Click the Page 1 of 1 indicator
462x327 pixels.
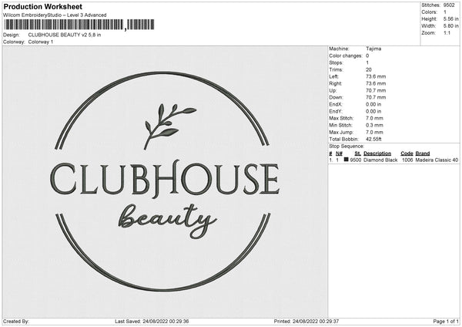(x=446, y=321)
